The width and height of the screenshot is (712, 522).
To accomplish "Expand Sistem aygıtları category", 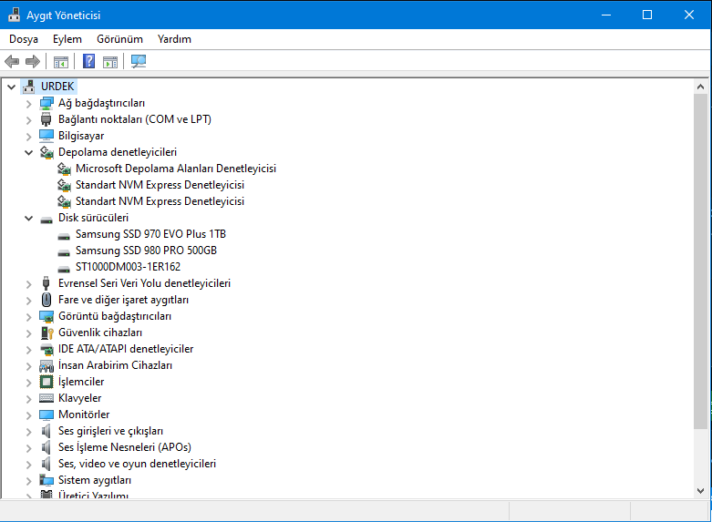I will coord(28,480).
